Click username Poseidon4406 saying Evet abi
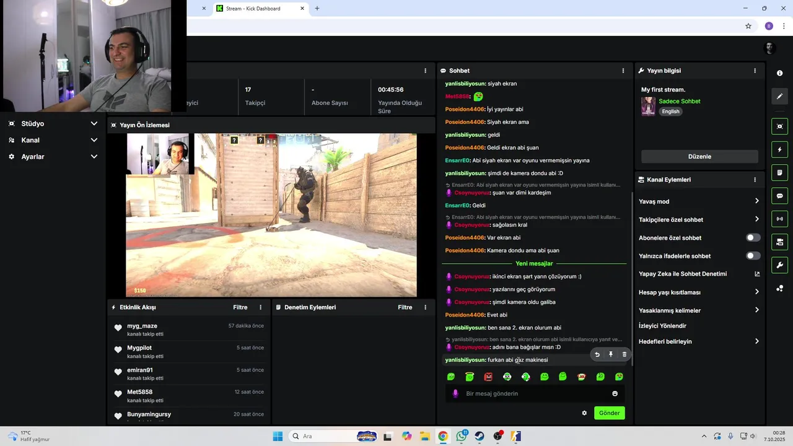793x446 pixels. 465,315
